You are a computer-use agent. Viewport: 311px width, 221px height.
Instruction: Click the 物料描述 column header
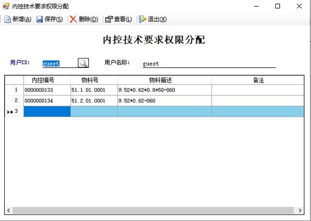click(x=164, y=80)
